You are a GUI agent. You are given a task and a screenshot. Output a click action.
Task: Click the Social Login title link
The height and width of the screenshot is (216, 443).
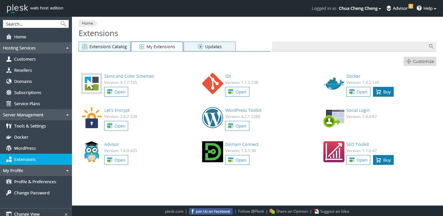pos(358,110)
